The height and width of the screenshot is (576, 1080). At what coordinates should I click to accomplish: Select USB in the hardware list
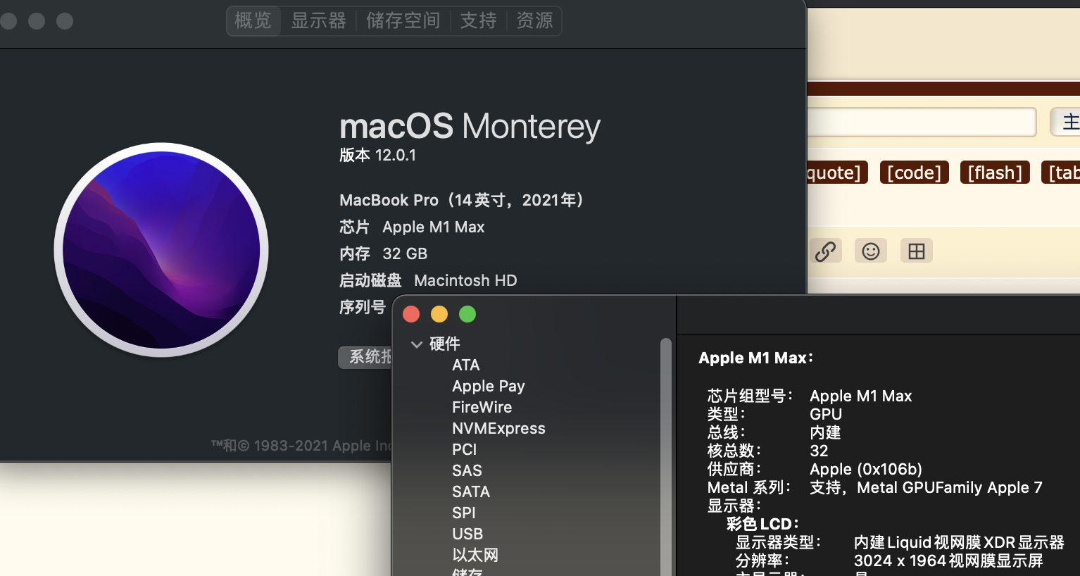[467, 534]
